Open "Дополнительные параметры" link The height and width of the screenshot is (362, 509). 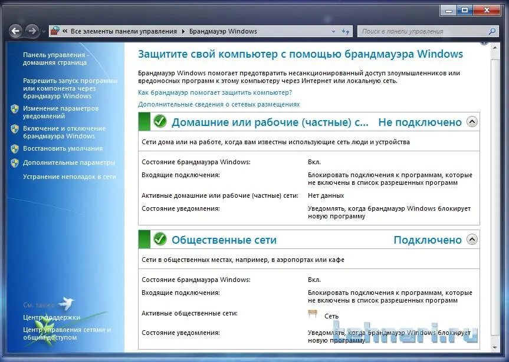click(x=69, y=162)
